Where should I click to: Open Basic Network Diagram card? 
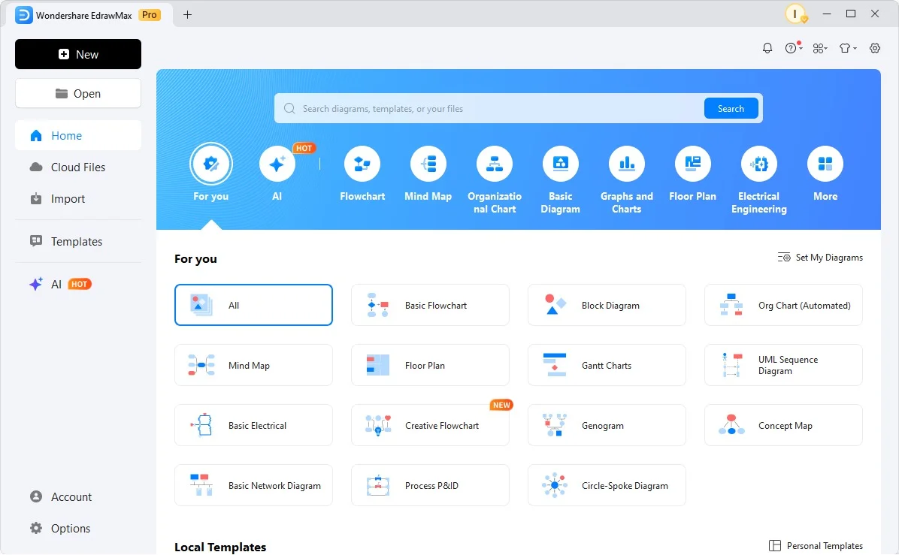(x=253, y=486)
